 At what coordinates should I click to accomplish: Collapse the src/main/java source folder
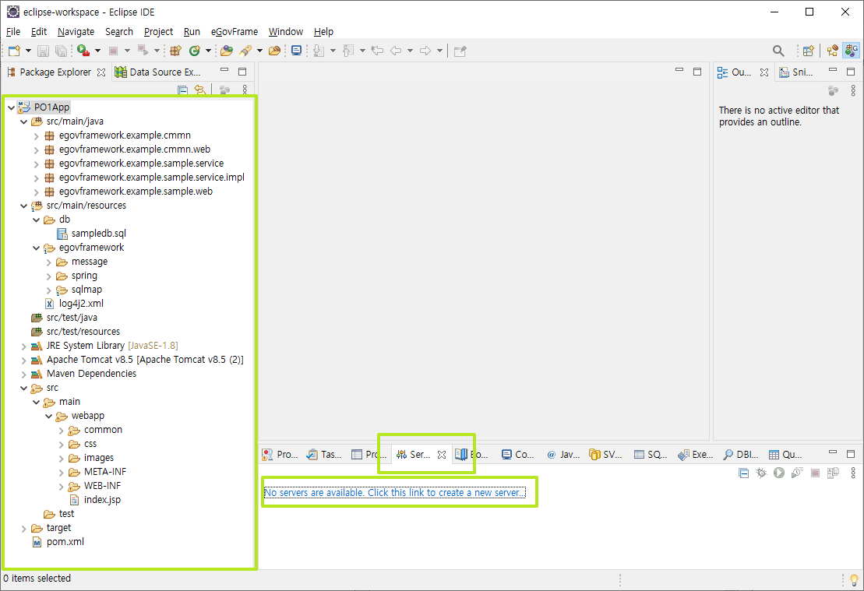tap(23, 121)
